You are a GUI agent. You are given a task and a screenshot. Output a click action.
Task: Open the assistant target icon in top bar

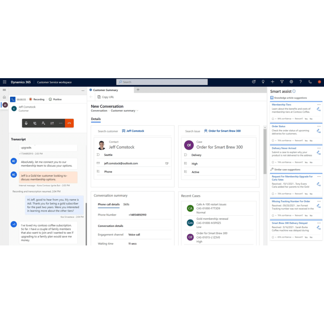254,82
